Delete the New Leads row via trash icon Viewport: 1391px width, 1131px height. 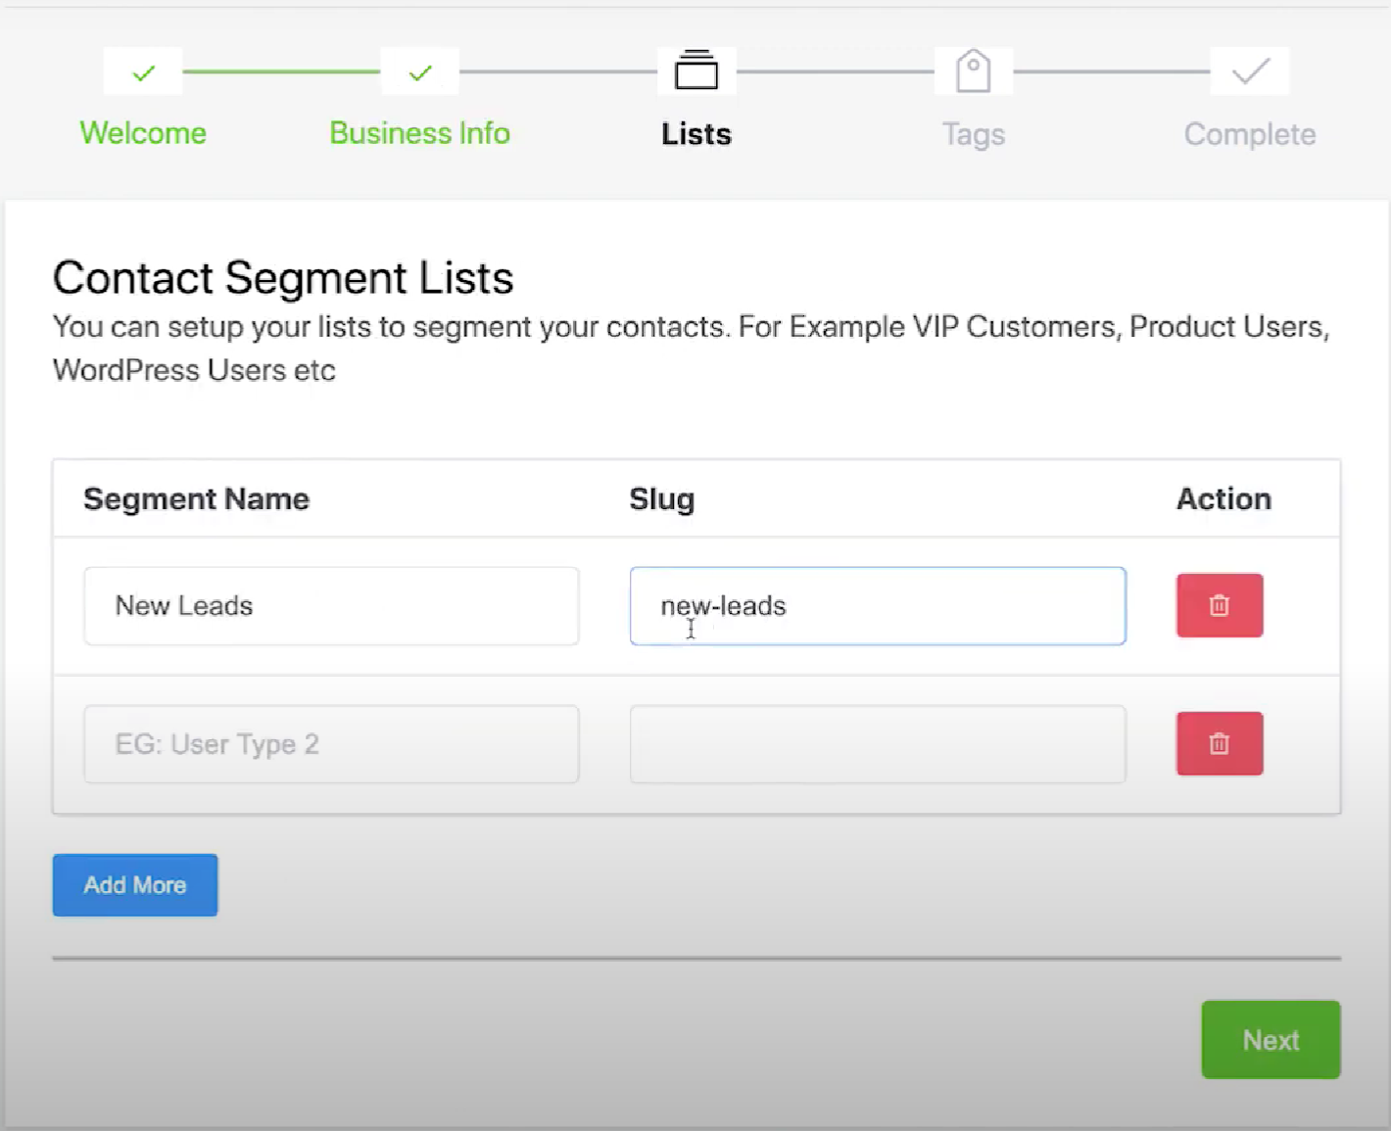pos(1219,605)
